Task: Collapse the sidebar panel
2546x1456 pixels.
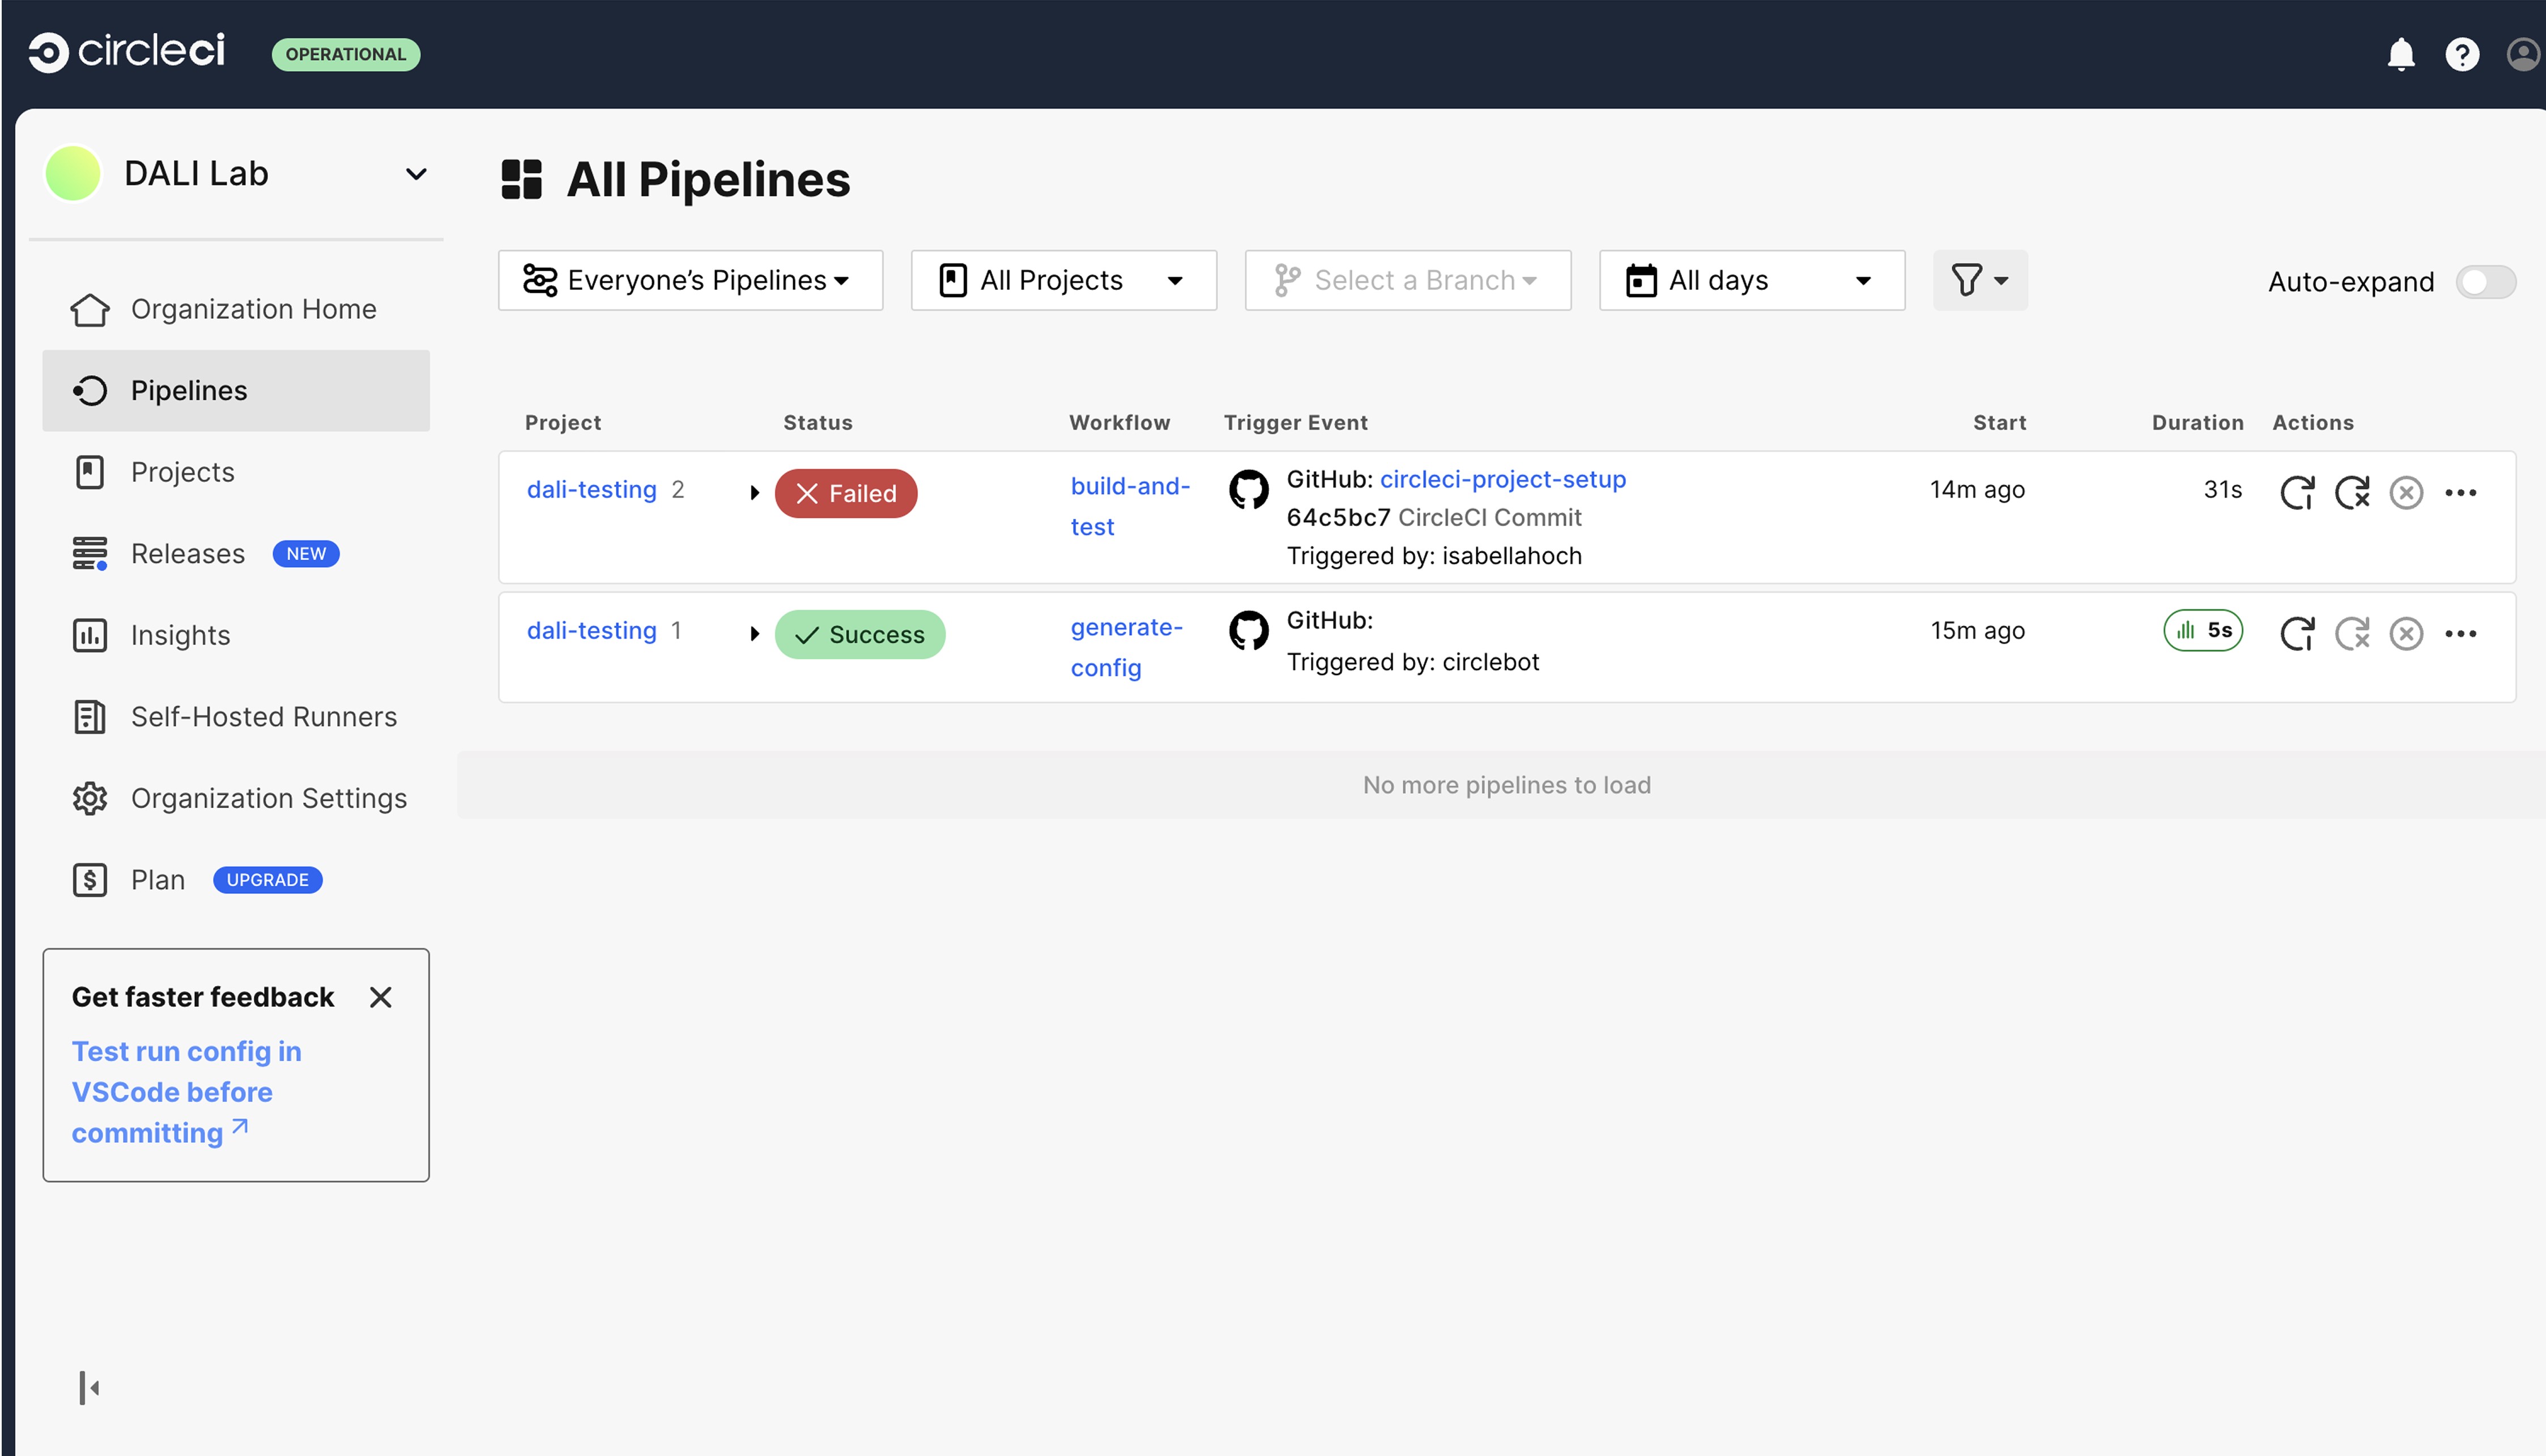Action: [x=89, y=1387]
